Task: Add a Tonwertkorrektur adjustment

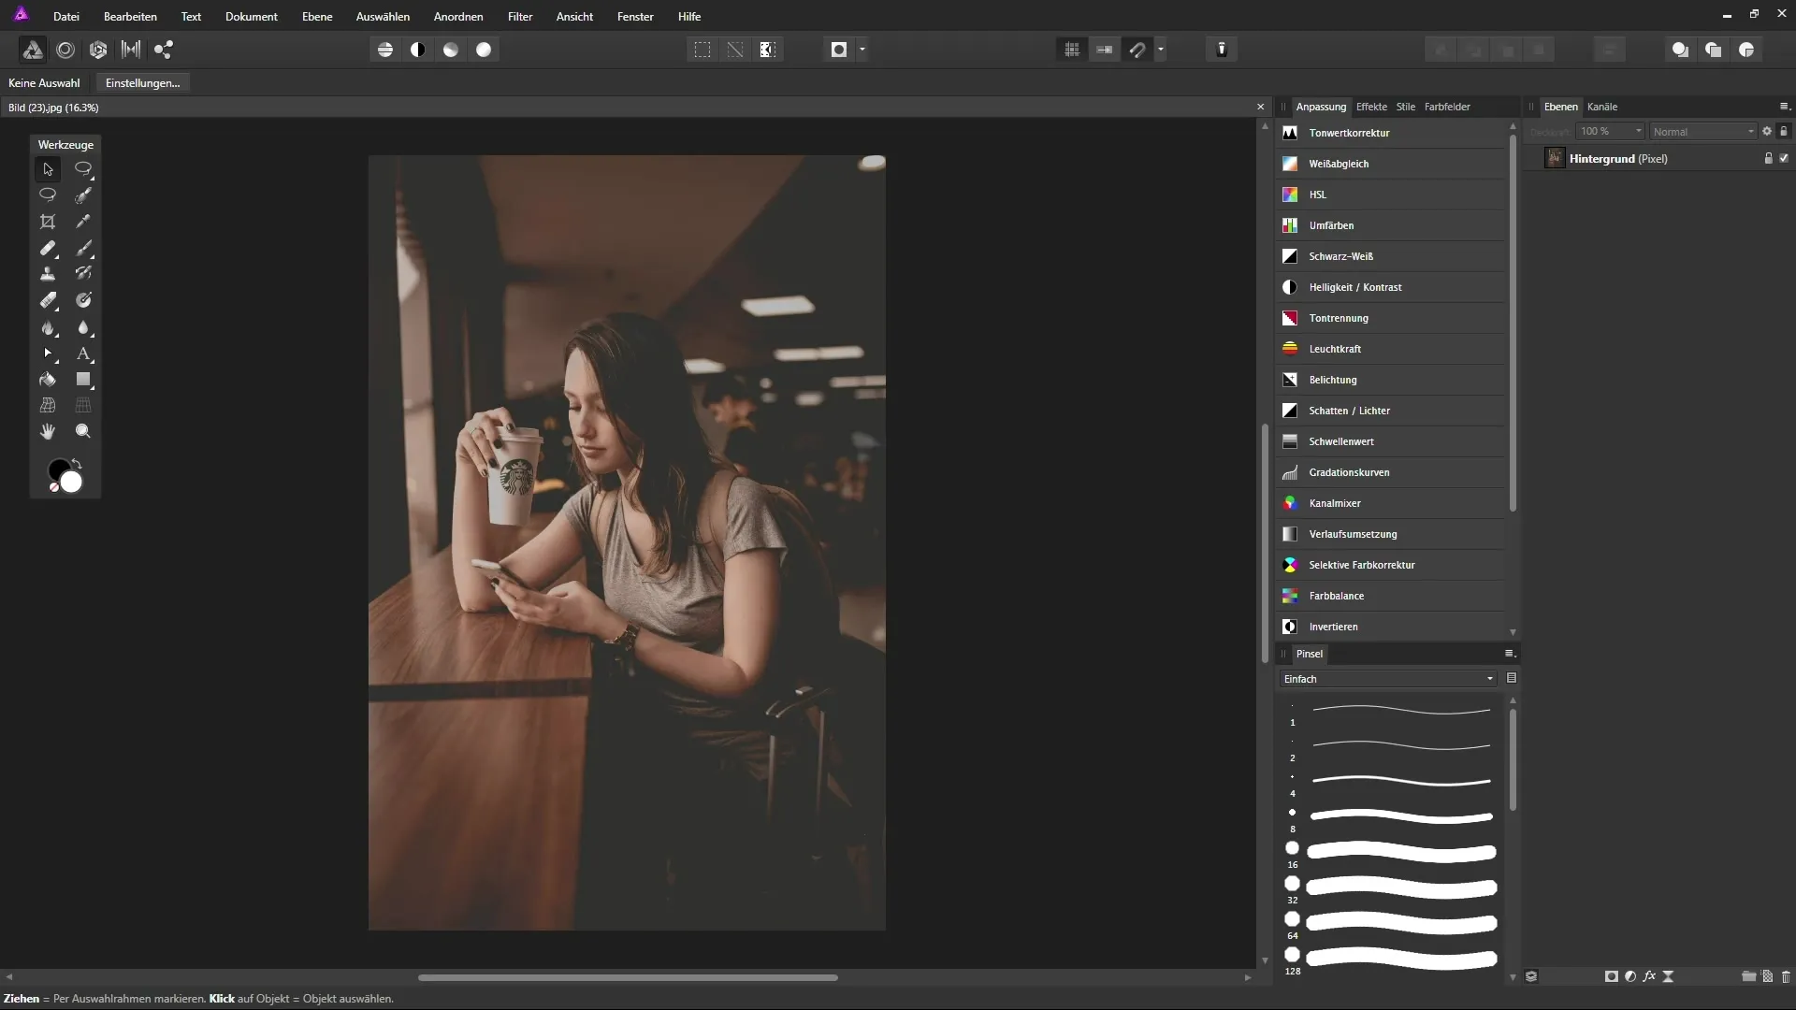Action: [1391, 133]
